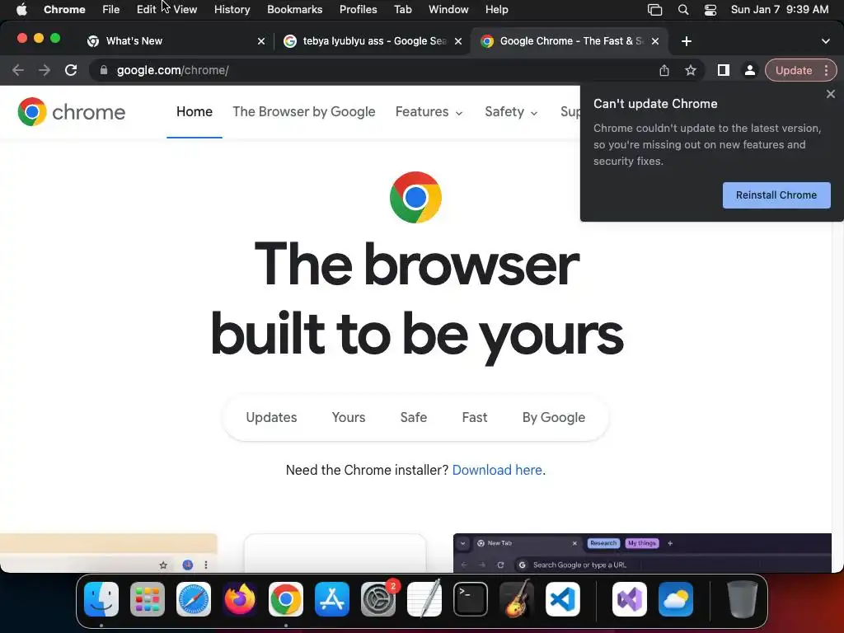Open the Window menu
The height and width of the screenshot is (633, 844).
448,10
